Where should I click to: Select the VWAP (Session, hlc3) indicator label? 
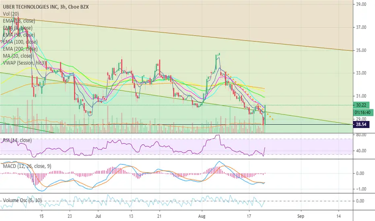point(24,63)
